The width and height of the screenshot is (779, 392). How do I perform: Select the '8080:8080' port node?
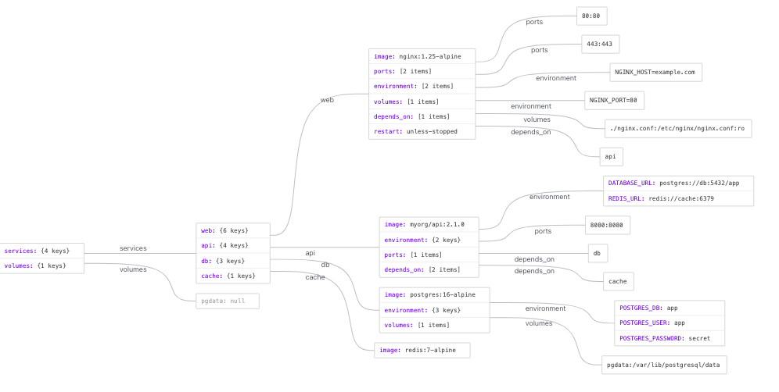pyautogui.click(x=607, y=225)
